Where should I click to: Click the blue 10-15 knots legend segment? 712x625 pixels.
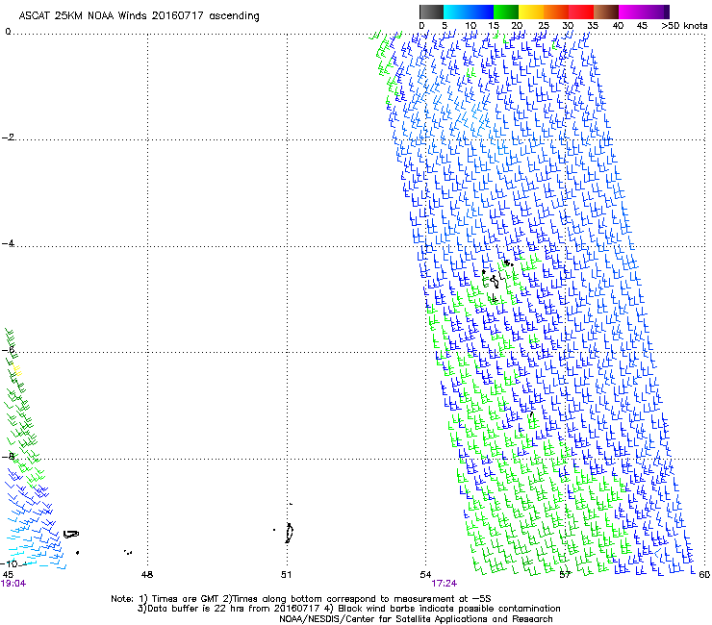pyautogui.click(x=481, y=12)
